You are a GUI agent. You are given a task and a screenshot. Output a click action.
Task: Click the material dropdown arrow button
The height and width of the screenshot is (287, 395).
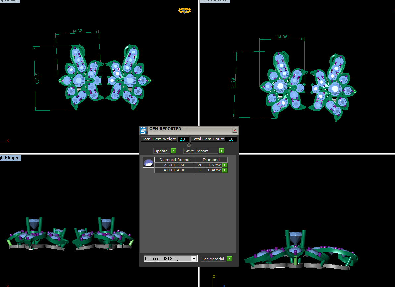click(194, 259)
